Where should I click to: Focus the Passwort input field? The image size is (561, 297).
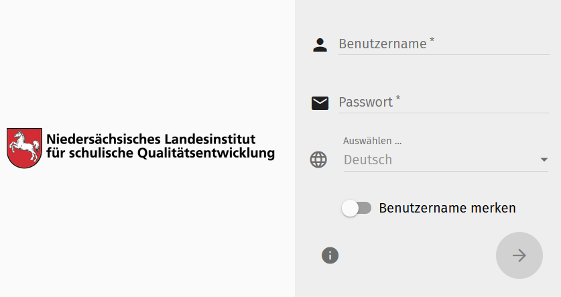click(444, 103)
